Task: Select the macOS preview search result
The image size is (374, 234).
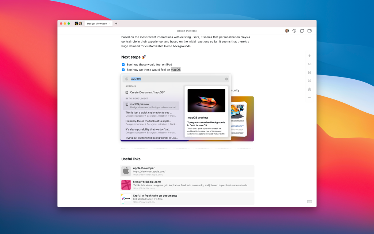Action: tap(151, 106)
